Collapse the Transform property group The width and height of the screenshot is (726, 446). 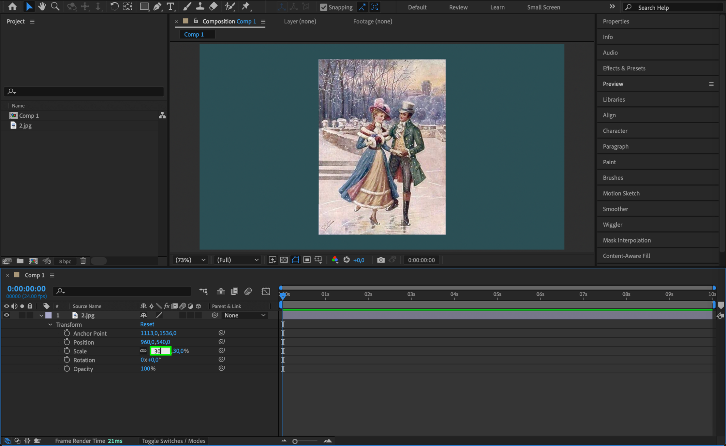point(50,324)
